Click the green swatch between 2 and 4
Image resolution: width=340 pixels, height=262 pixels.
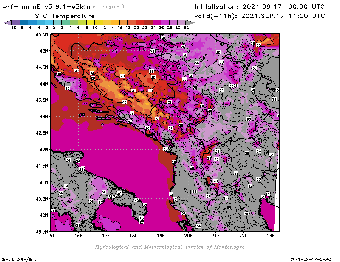click(x=66, y=22)
